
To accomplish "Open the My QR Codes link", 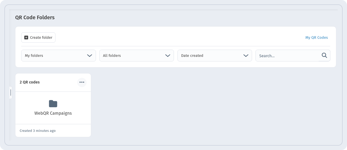I will point(317,37).
